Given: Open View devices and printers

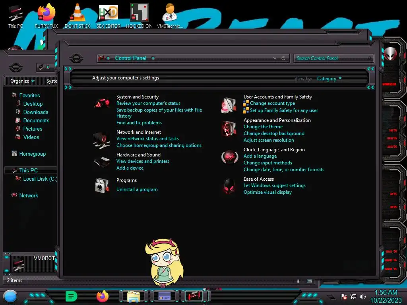Looking at the screenshot, I should tap(143, 161).
